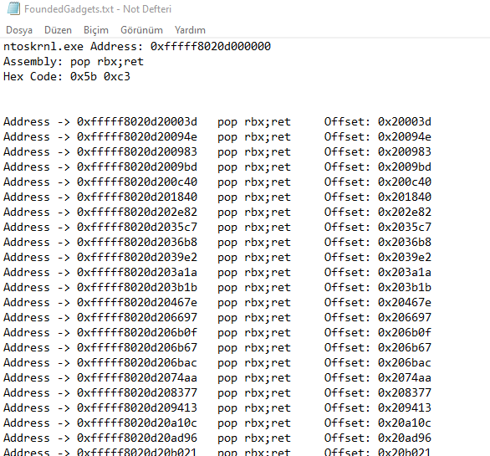490x456 pixels.
Task: Click offset value 0x2009bd
Action: pyautogui.click(x=405, y=167)
